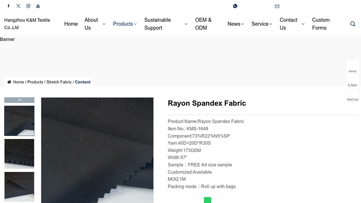Click the email envelope icon in top bar
The image size is (361, 203).
tap(277, 6)
